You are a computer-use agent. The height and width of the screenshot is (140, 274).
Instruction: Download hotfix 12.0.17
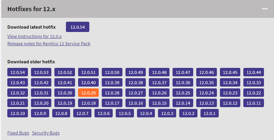tap(112, 103)
